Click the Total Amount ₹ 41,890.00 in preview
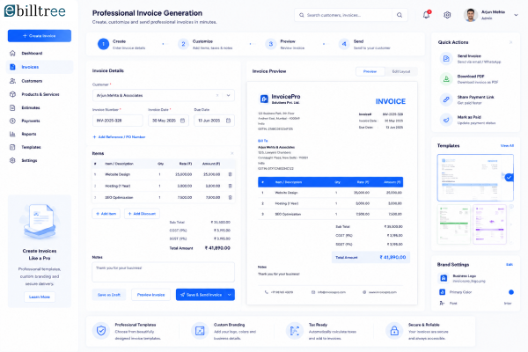This screenshot has height=352, width=528. [x=370, y=257]
